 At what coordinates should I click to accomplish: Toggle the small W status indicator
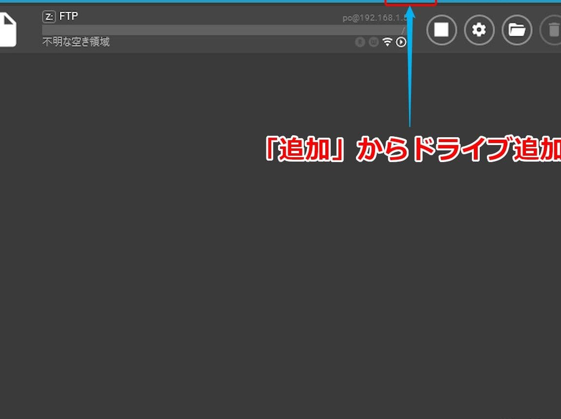click(374, 42)
